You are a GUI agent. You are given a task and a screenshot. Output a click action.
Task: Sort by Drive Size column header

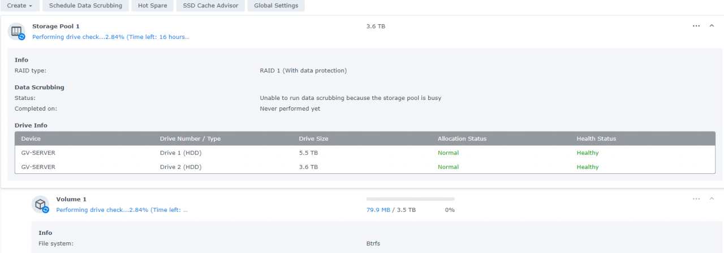[x=313, y=138]
